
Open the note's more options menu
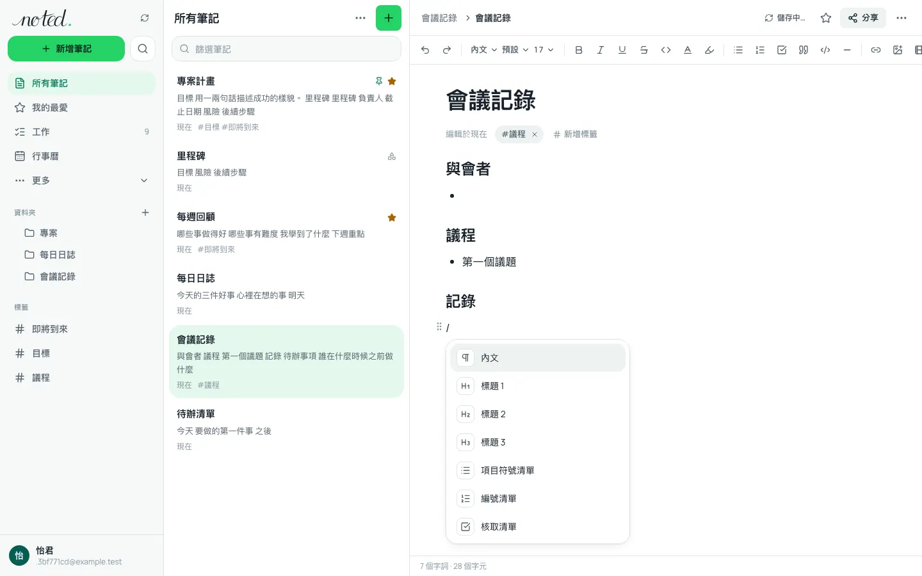[902, 18]
